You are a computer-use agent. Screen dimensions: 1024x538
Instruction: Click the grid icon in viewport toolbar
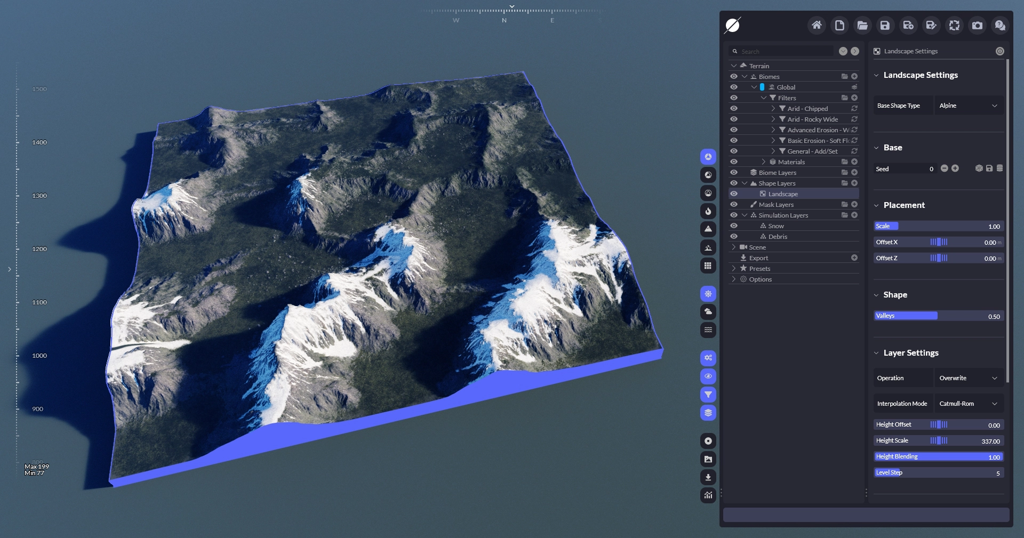click(x=708, y=266)
